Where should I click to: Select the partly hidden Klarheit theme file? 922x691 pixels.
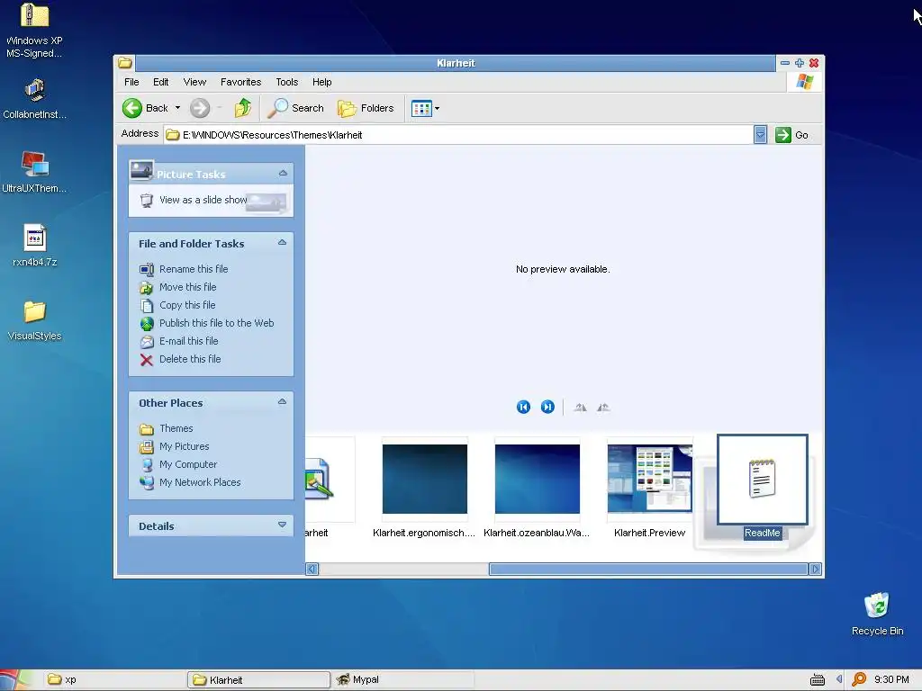pyautogui.click(x=330, y=479)
